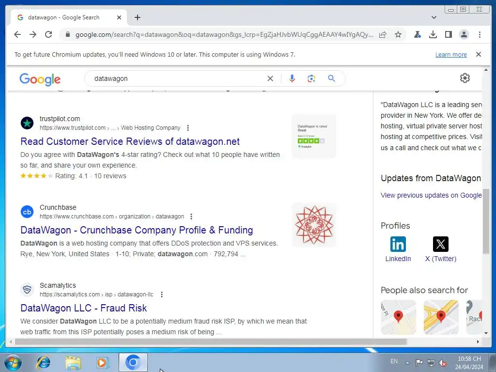Open first map thumbnail in People also search

(x=399, y=317)
